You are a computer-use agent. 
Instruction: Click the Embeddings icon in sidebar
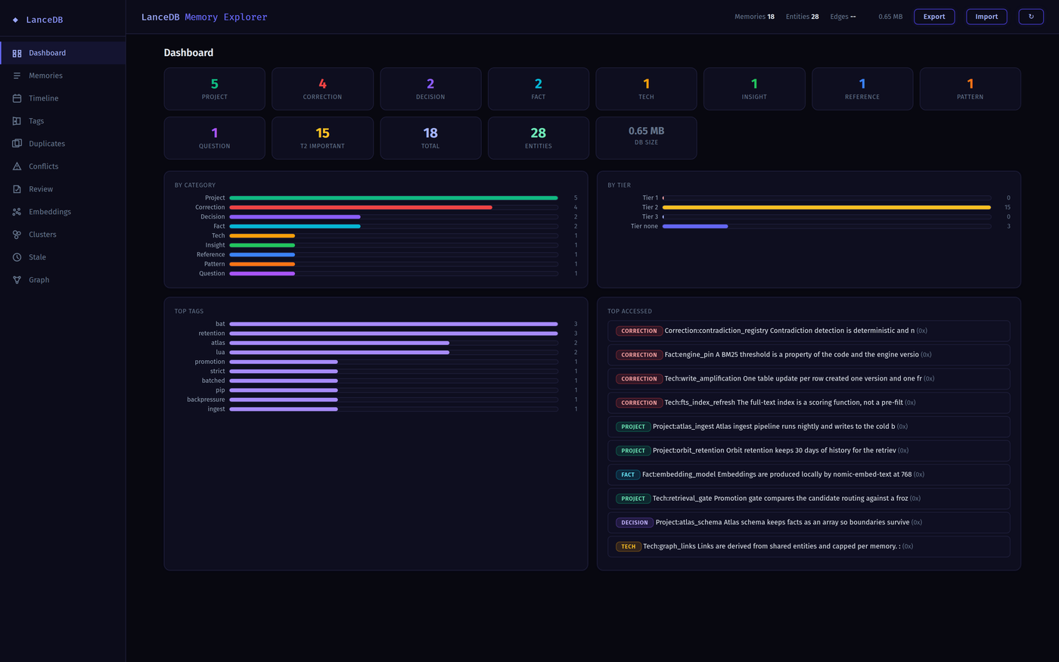tap(17, 212)
